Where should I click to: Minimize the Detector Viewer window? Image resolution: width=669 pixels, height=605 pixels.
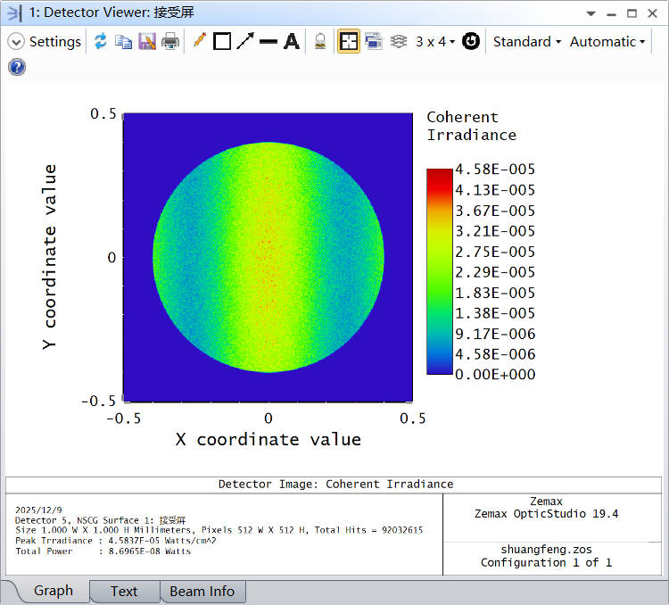611,14
